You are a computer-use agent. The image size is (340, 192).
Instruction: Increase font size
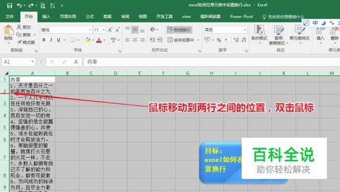(x=110, y=30)
